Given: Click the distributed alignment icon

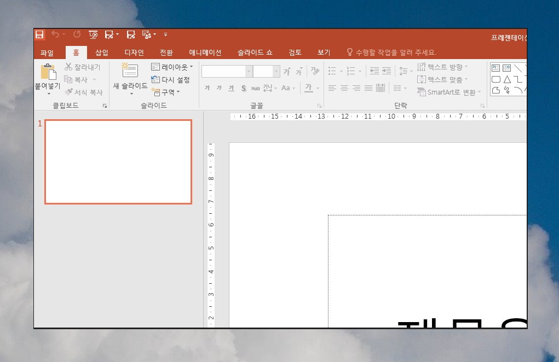Looking at the screenshot, I should (x=381, y=88).
